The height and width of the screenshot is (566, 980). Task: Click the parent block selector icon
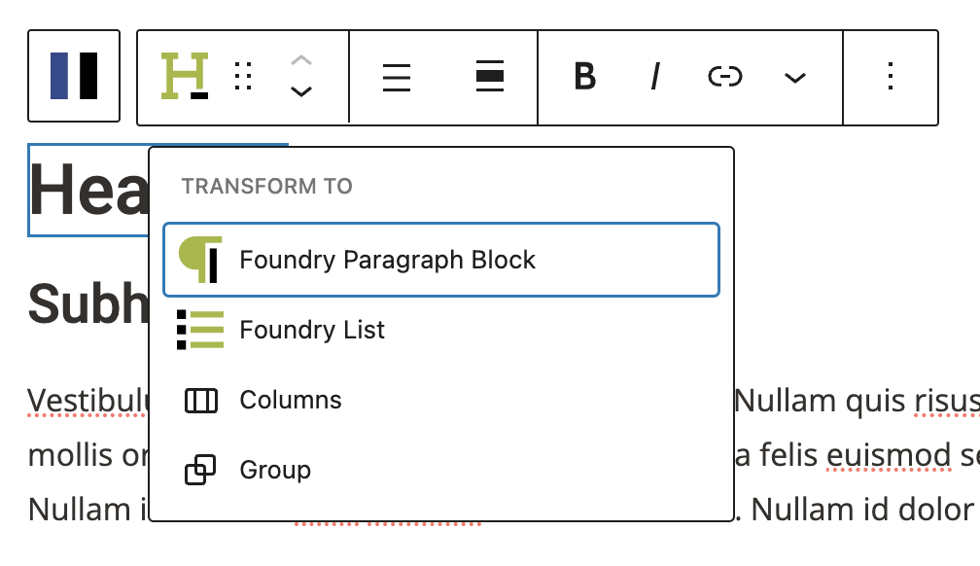pos(74,76)
